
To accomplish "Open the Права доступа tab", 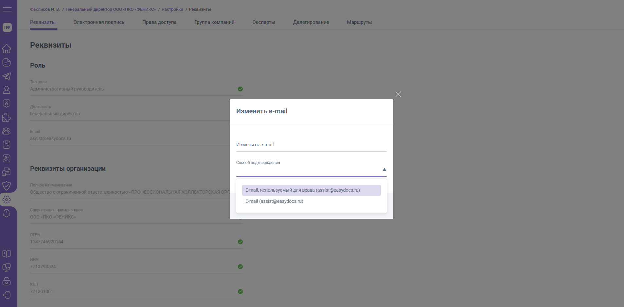I will click(159, 22).
